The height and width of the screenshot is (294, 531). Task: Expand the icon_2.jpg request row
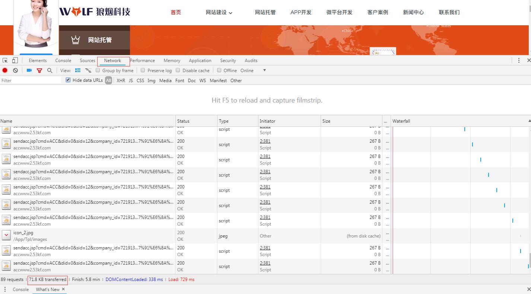[x=6, y=235]
